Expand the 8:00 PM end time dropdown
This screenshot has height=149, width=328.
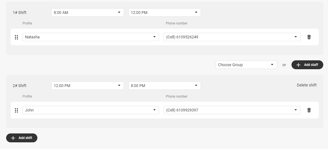164,86
